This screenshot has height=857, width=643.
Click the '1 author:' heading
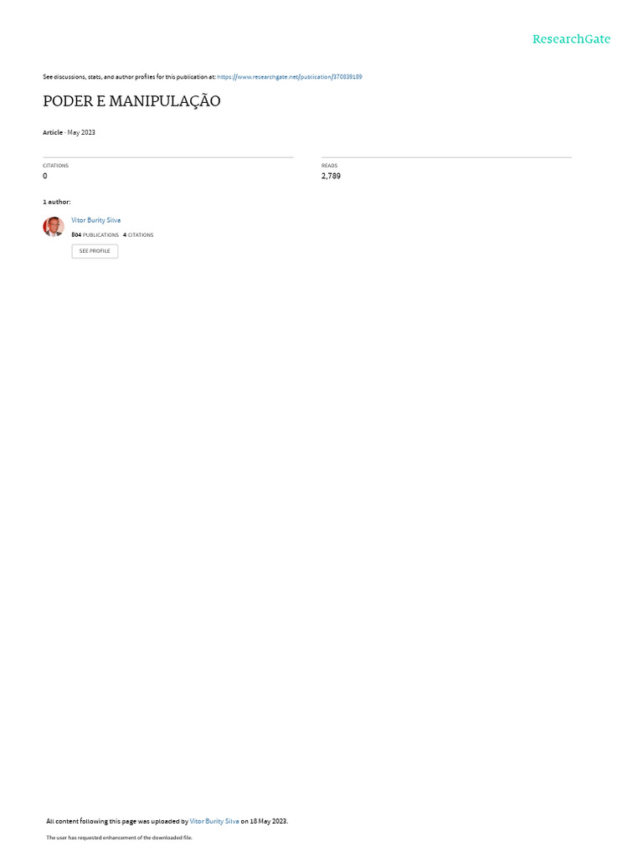click(x=56, y=202)
